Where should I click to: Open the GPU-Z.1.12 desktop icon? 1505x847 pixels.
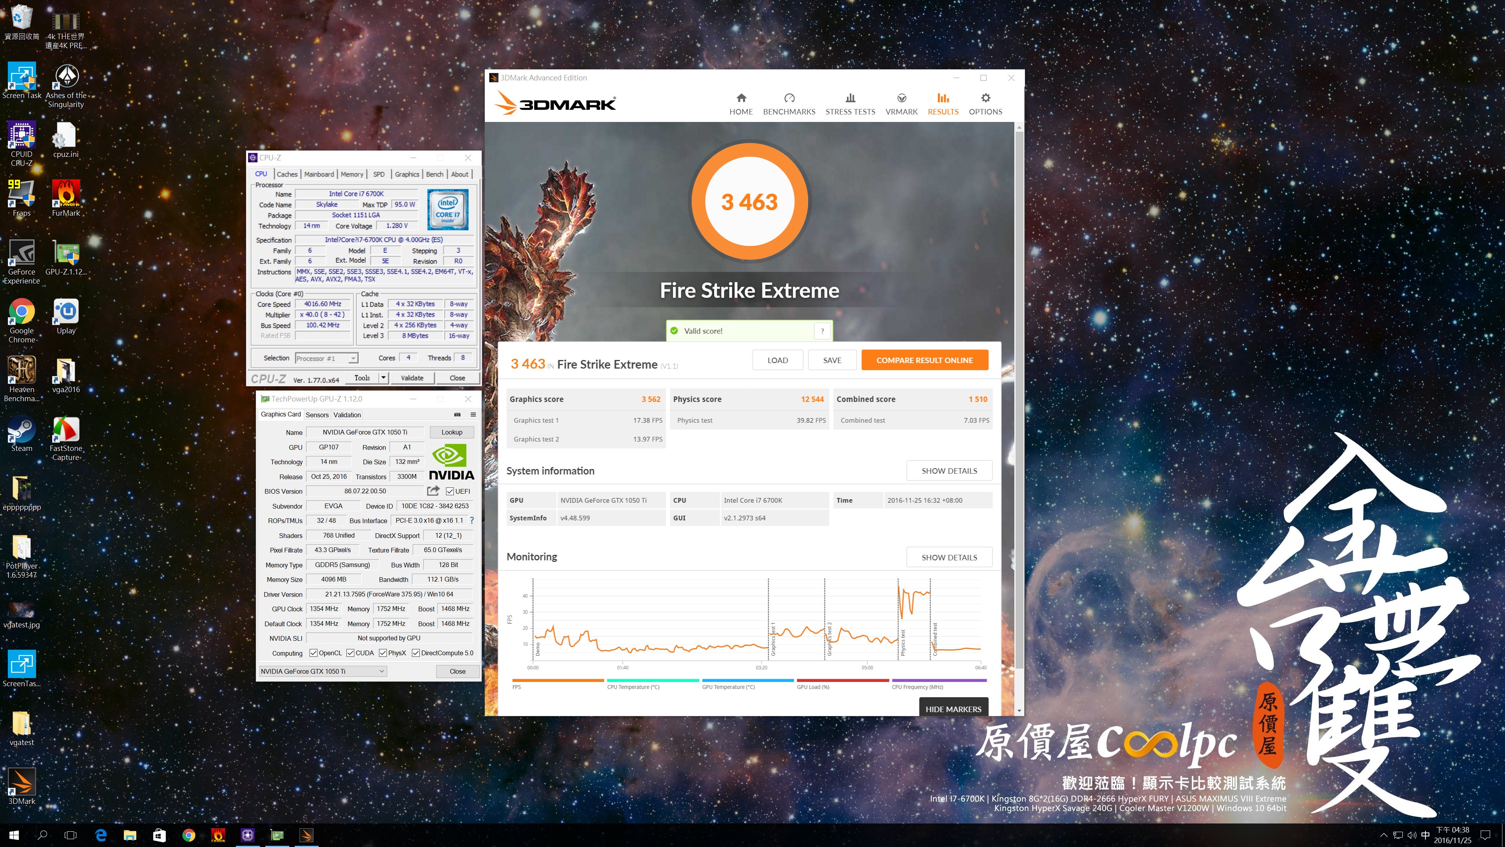pyautogui.click(x=66, y=257)
